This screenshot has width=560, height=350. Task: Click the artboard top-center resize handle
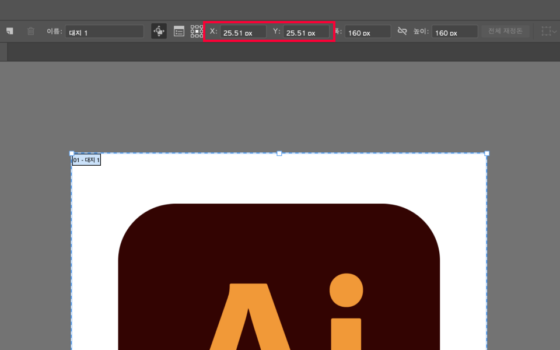pos(279,153)
